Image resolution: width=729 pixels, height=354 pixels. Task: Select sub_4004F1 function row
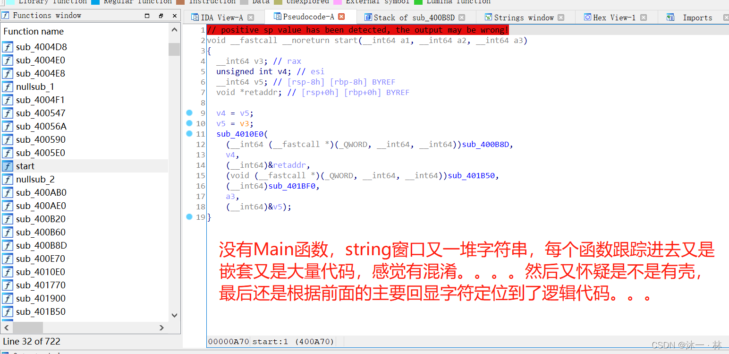point(85,100)
